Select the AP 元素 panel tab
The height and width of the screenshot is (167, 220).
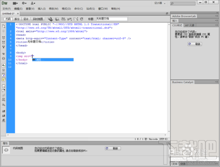[x=190, y=26]
